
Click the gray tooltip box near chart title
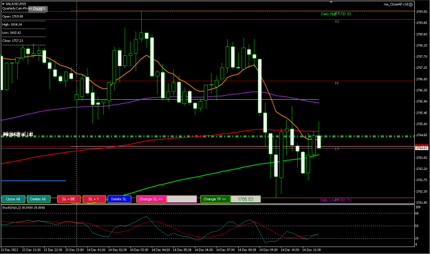[x=38, y=9]
